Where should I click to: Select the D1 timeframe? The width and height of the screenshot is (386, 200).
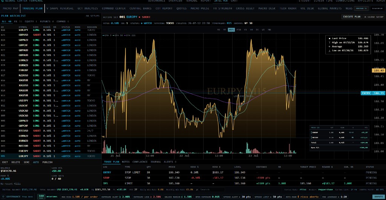[x=257, y=30]
